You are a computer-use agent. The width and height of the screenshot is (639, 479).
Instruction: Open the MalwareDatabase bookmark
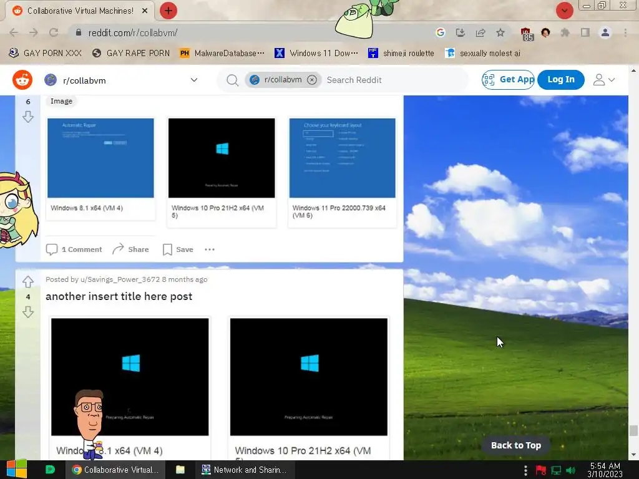pos(223,53)
